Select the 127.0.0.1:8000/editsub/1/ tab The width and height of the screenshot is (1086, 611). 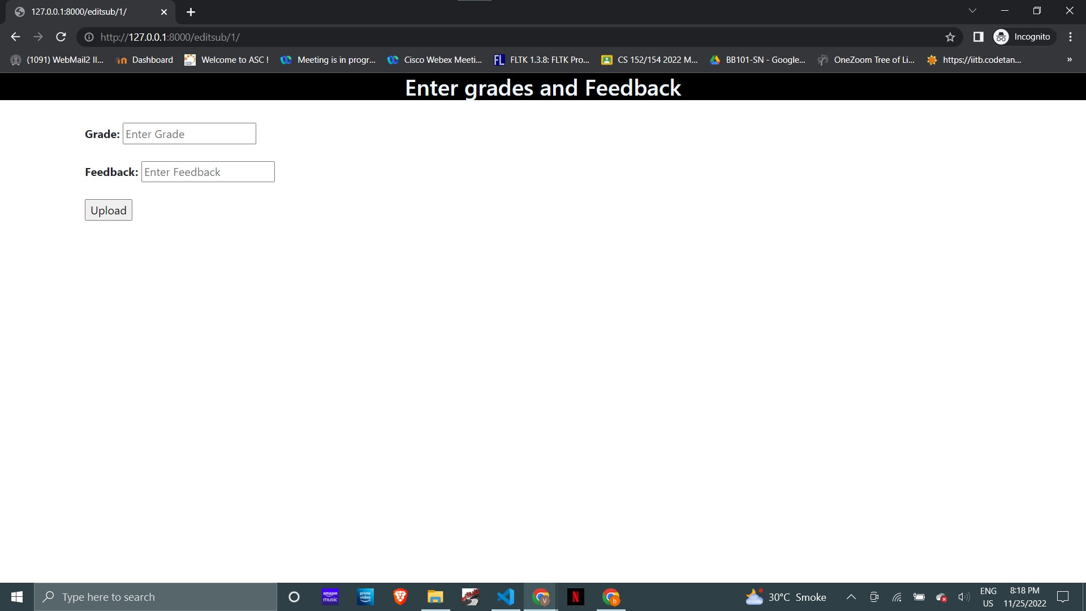point(79,11)
